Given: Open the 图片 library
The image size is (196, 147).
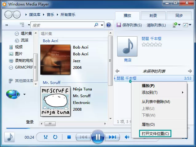Looking at the screenshot, I should 16,54.
